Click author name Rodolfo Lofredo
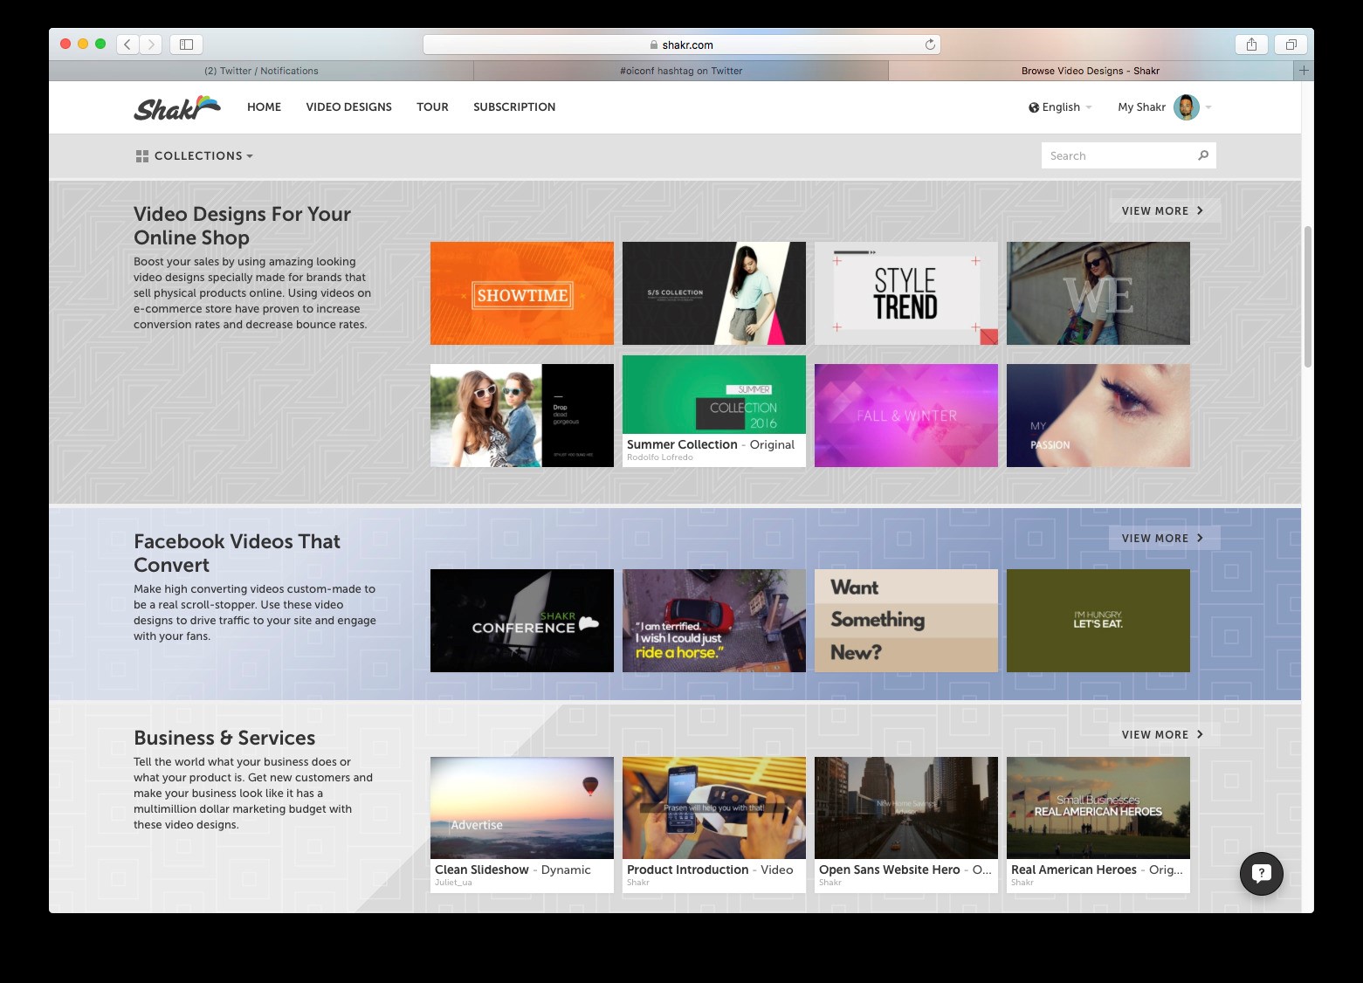Viewport: 1363px width, 983px height. click(x=660, y=457)
